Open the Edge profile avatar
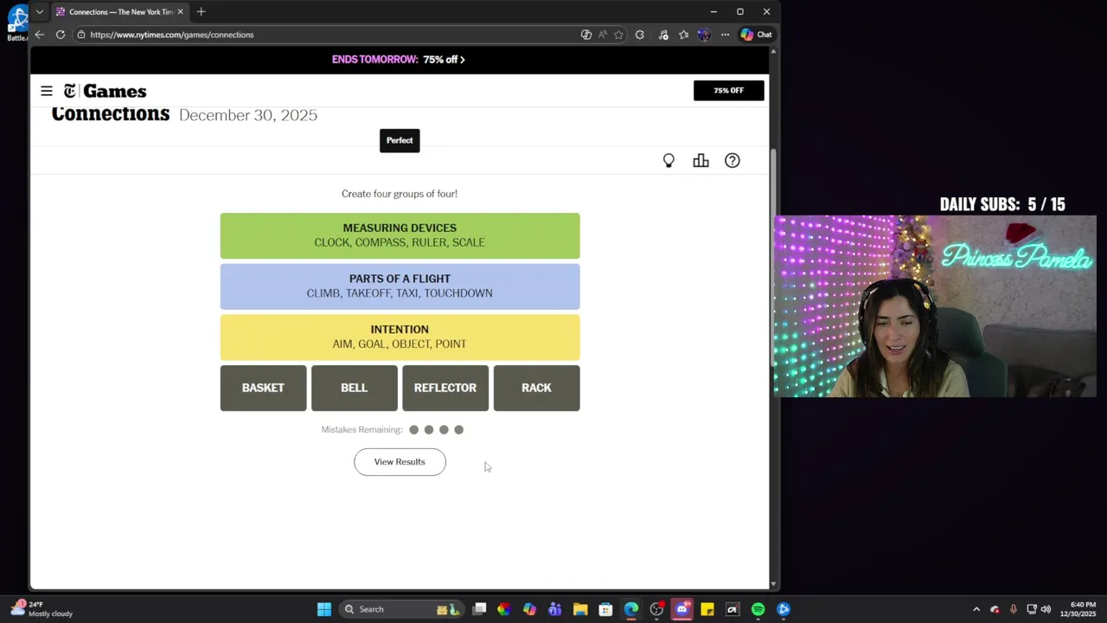This screenshot has width=1107, height=623. (x=704, y=35)
